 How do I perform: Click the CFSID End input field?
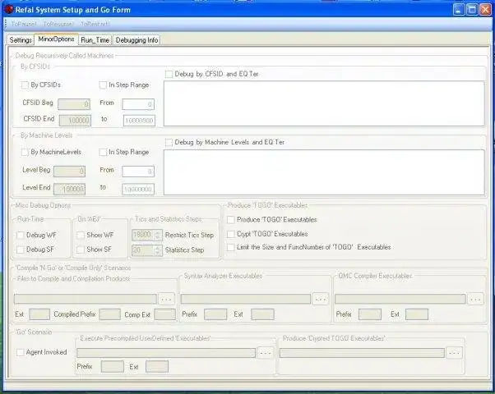75,120
